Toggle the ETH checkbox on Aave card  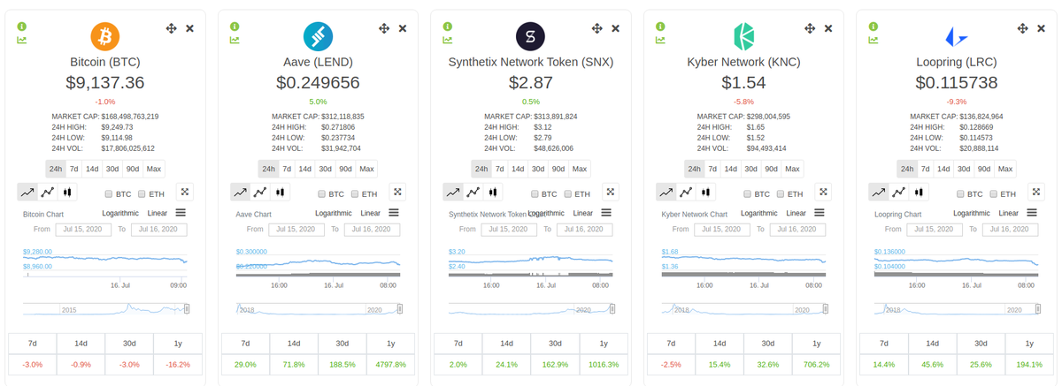point(355,193)
